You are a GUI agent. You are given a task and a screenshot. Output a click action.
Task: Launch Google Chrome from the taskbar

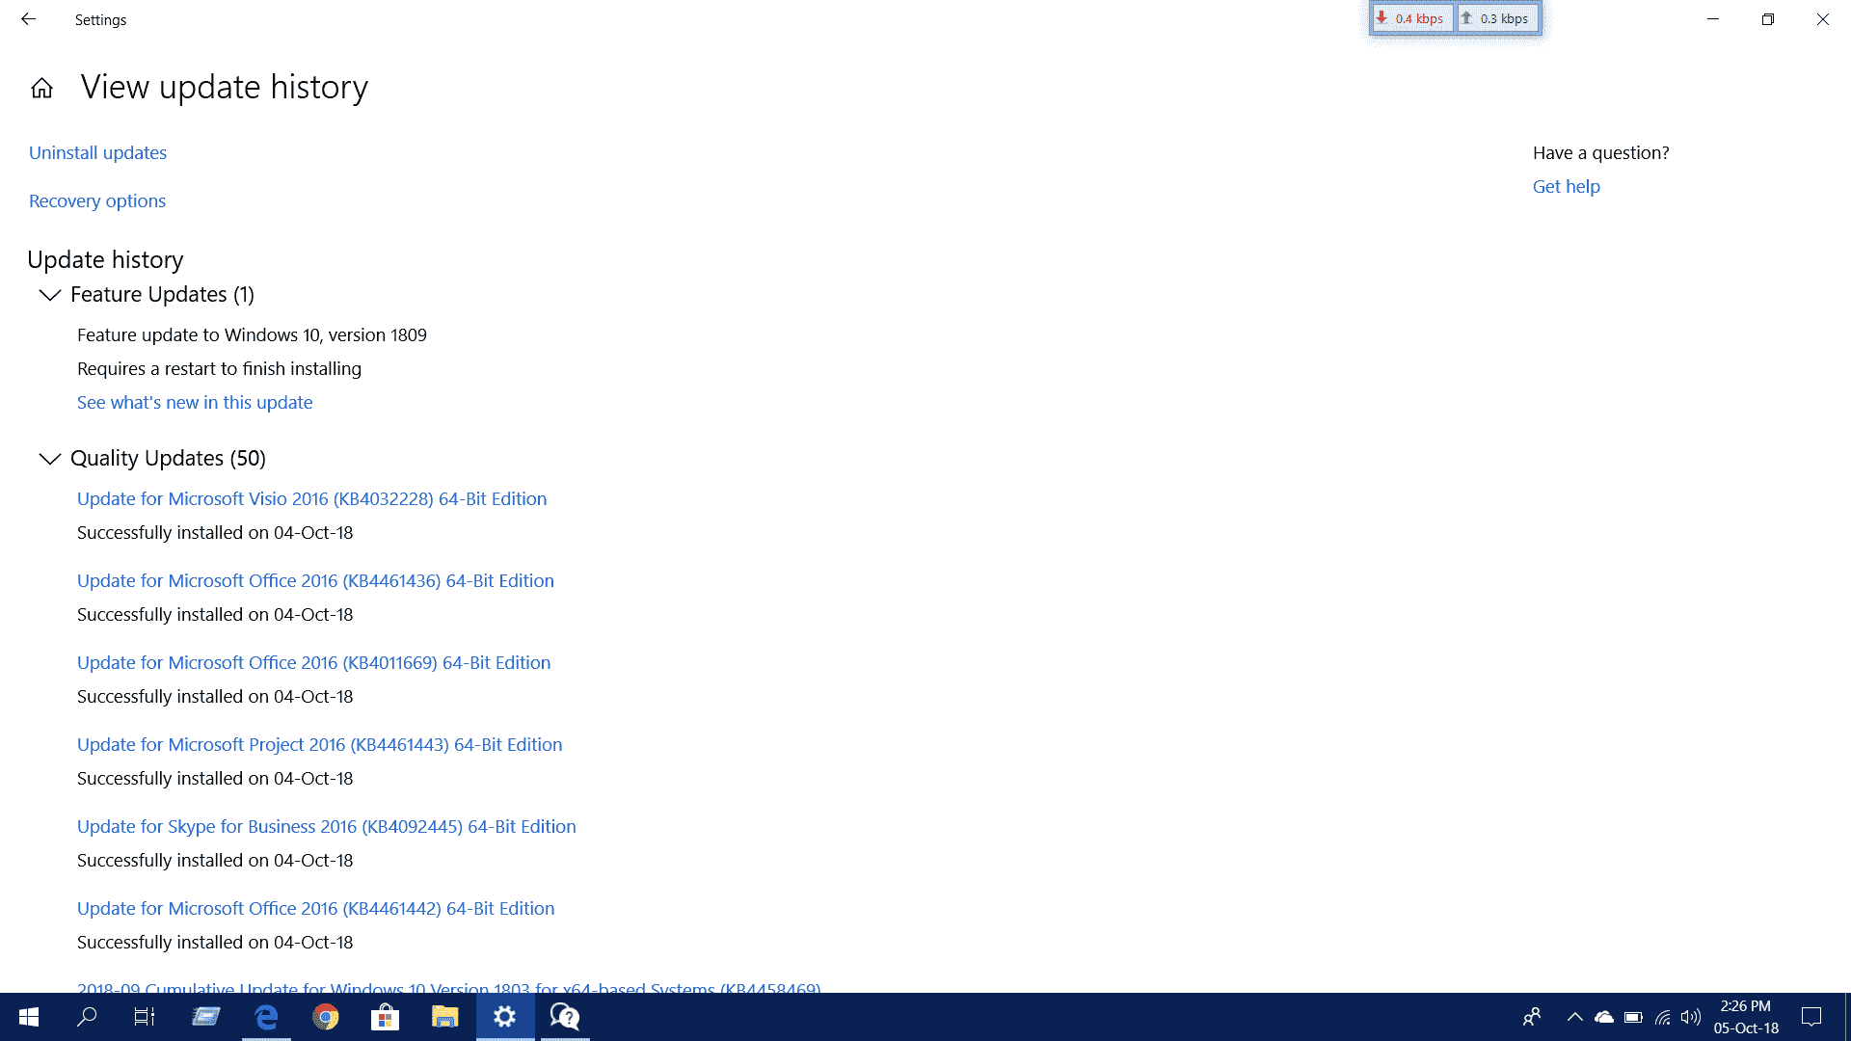(x=326, y=1017)
